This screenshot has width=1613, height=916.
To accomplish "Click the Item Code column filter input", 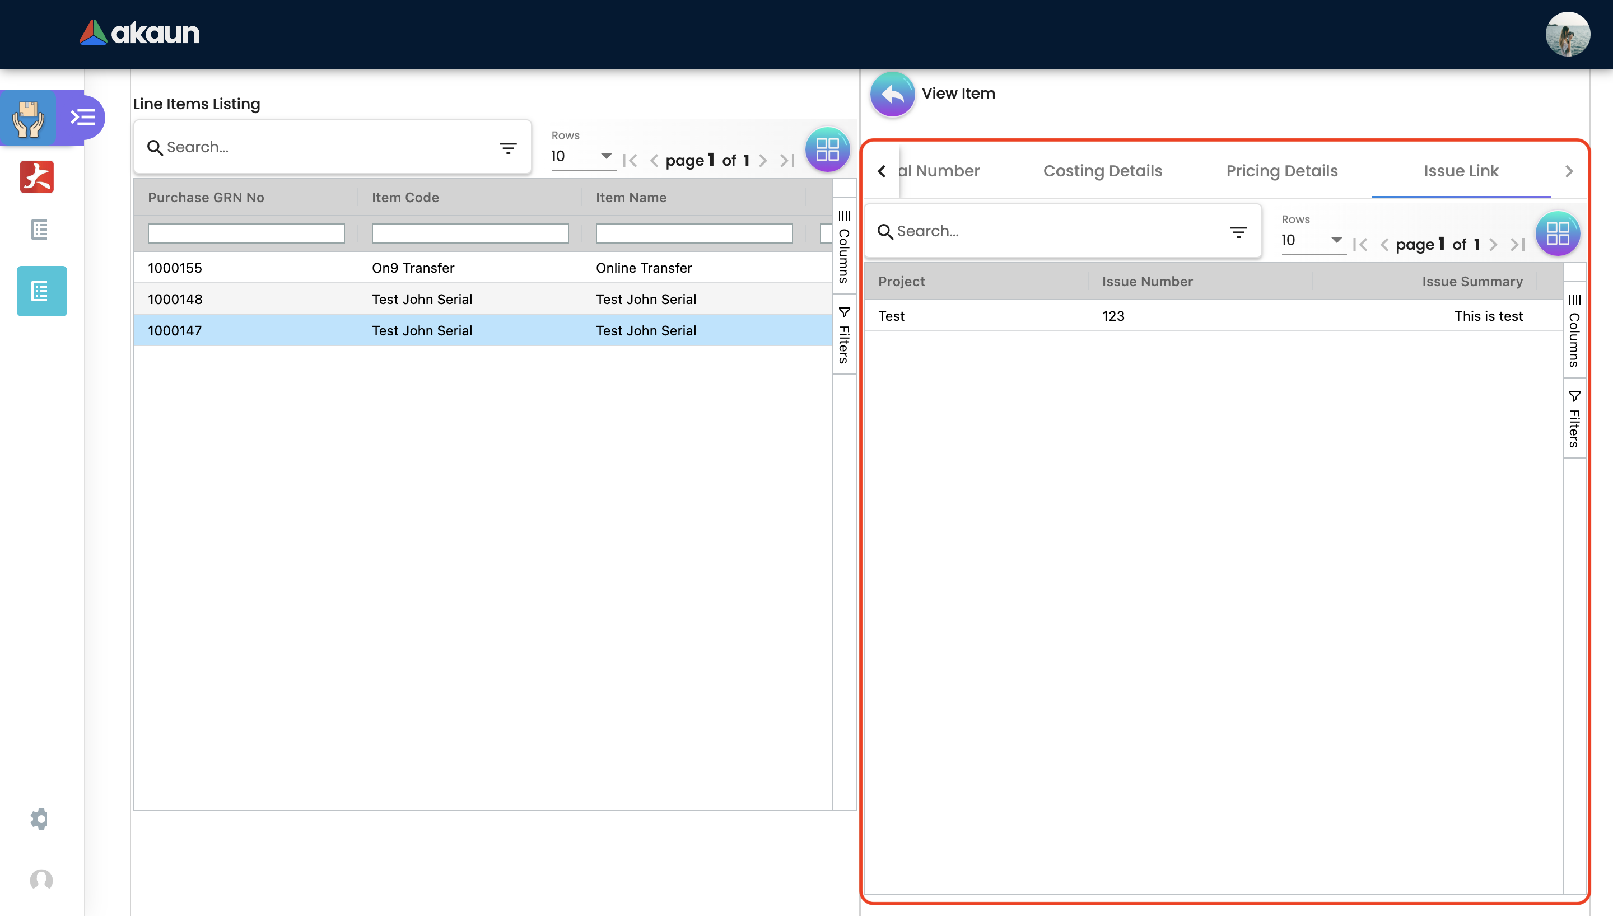I will coord(470,233).
